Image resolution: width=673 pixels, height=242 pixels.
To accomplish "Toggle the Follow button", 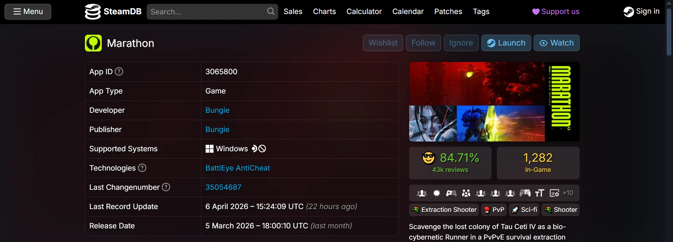I will pos(423,43).
